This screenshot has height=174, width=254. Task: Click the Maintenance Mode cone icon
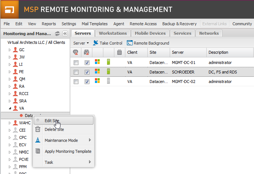coord(38,140)
